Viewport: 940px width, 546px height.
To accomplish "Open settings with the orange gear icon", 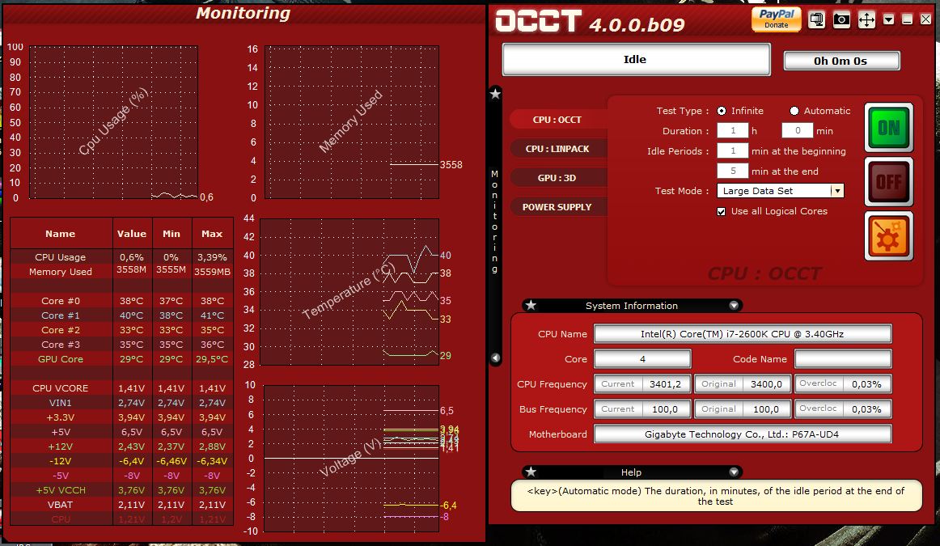I will tap(888, 236).
